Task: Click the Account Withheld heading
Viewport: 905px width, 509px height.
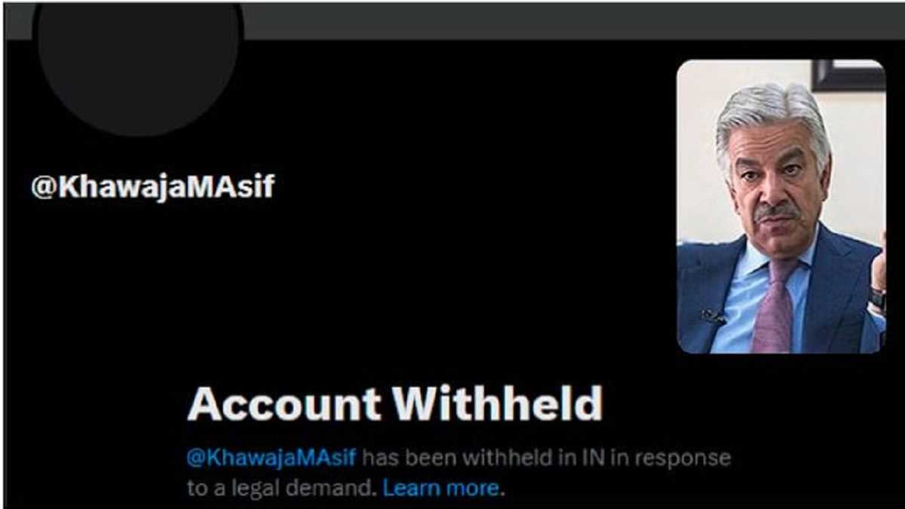Action: [395, 403]
